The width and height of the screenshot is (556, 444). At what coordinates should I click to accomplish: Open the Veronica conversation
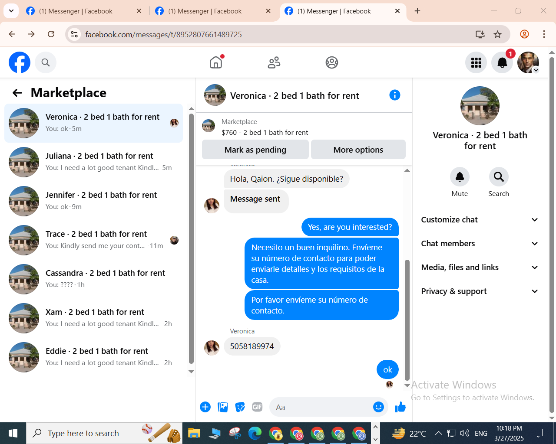93,123
